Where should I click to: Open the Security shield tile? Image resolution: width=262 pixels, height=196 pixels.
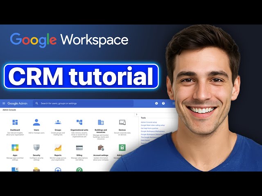tap(36, 152)
